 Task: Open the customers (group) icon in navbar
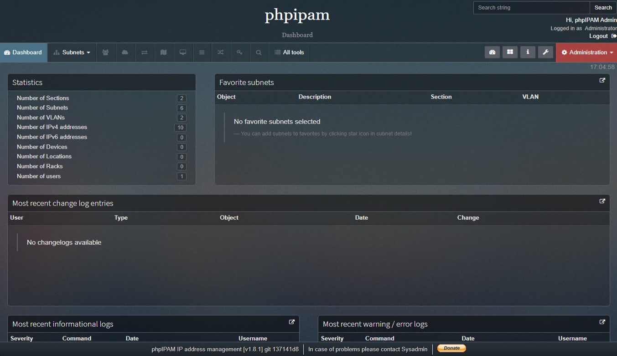(x=106, y=52)
